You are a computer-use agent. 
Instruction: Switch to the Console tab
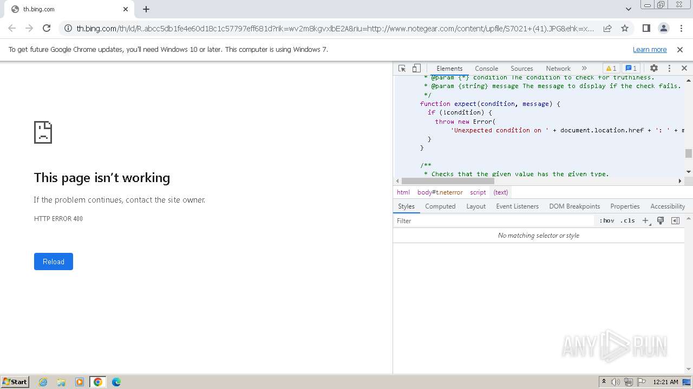pos(486,69)
